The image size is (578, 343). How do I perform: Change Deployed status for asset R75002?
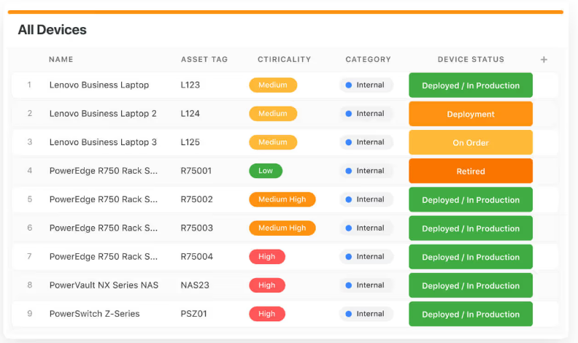coord(471,200)
